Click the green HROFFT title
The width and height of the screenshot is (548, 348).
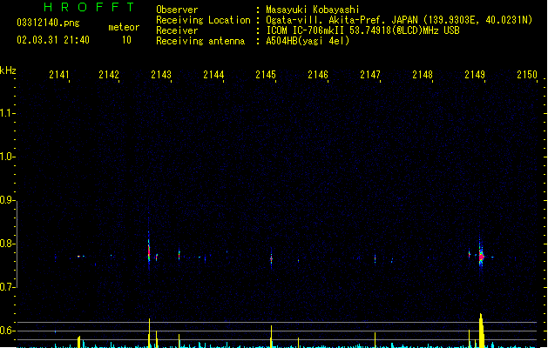[89, 7]
